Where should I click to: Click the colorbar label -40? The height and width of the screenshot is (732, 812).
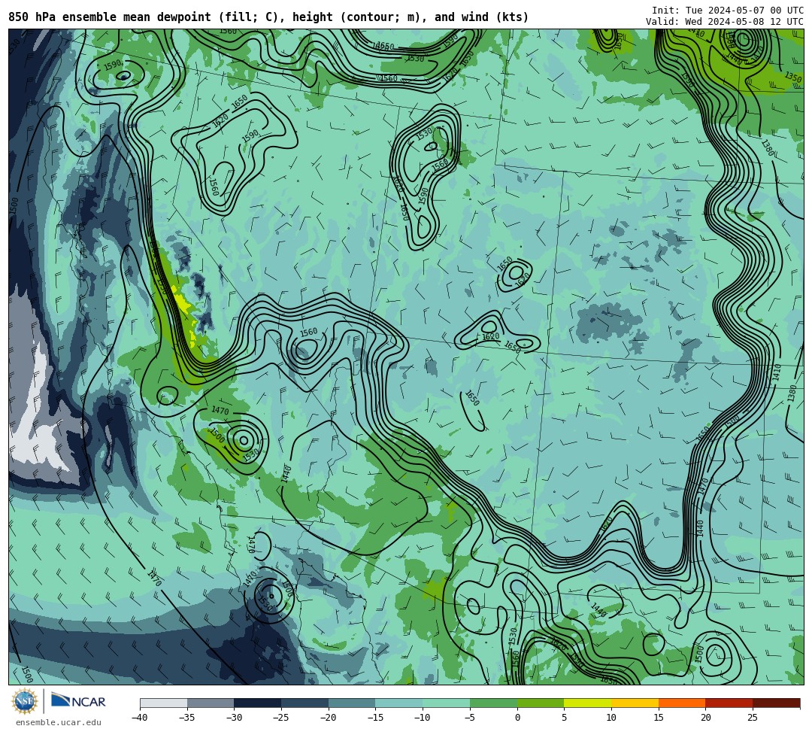[140, 718]
